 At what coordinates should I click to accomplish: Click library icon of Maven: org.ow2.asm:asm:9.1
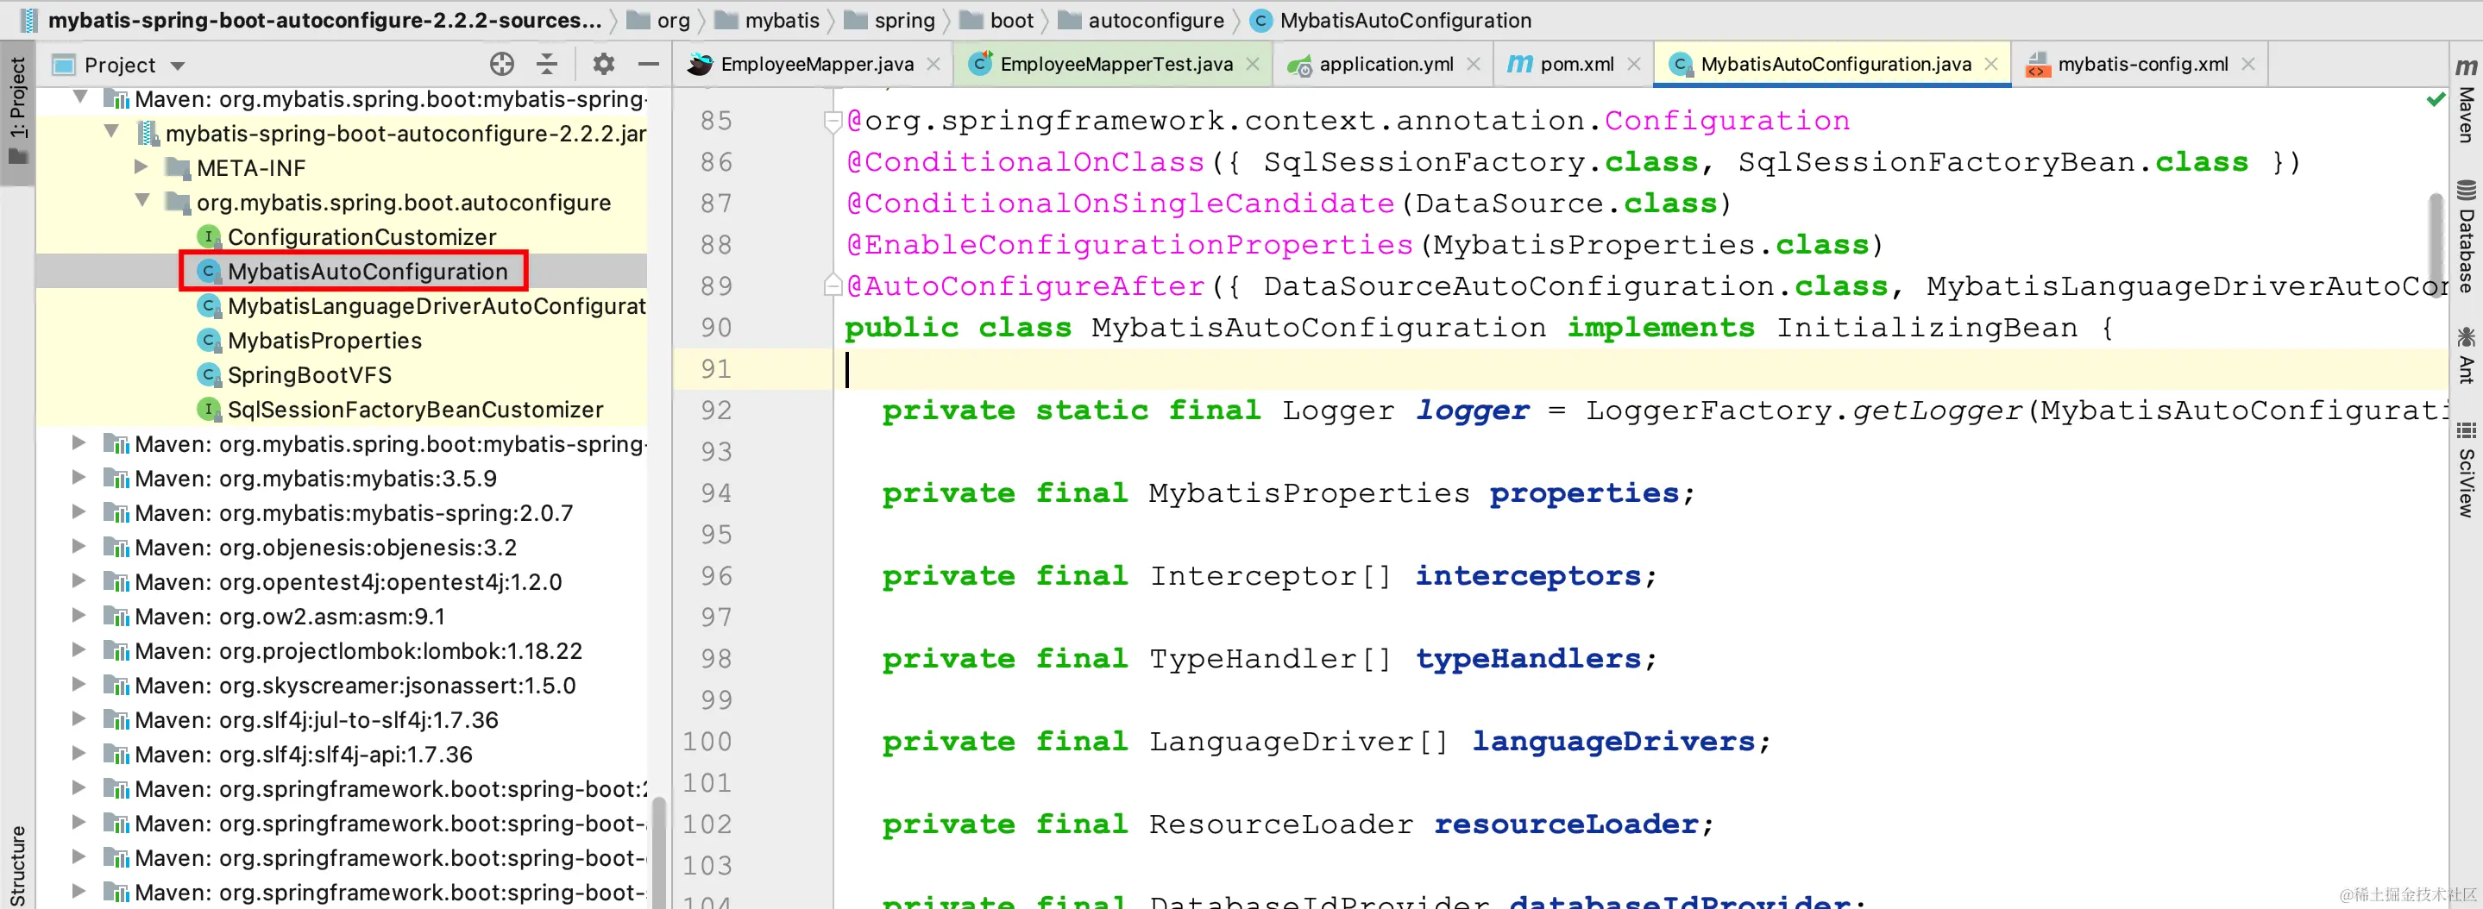click(116, 617)
